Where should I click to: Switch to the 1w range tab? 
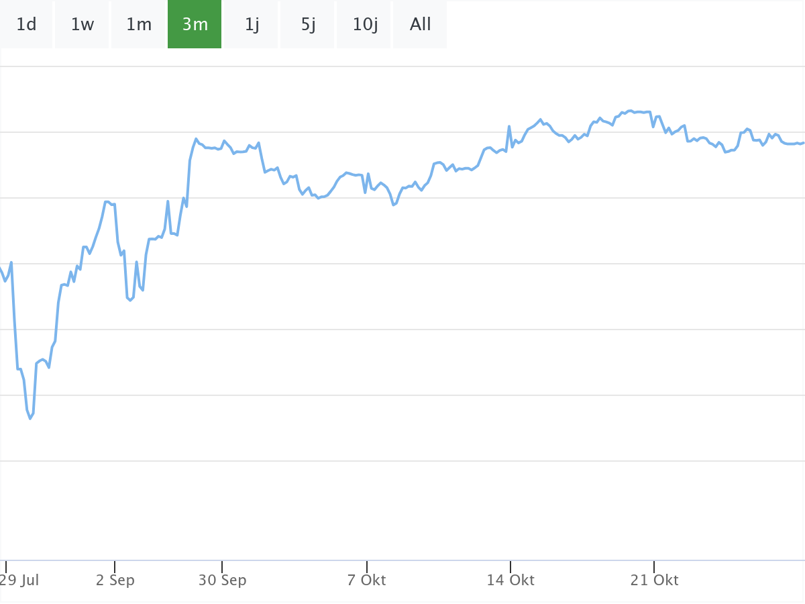coord(82,25)
